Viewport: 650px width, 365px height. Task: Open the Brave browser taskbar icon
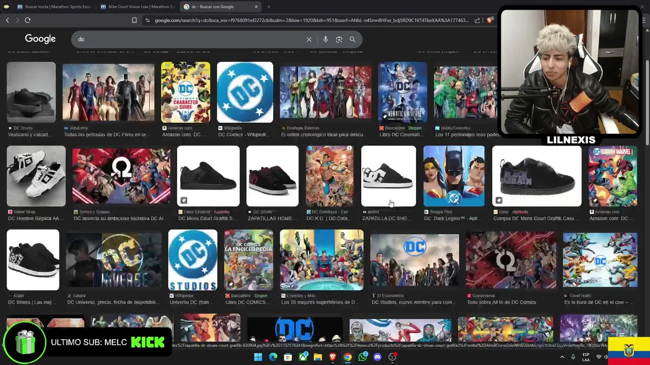click(333, 357)
